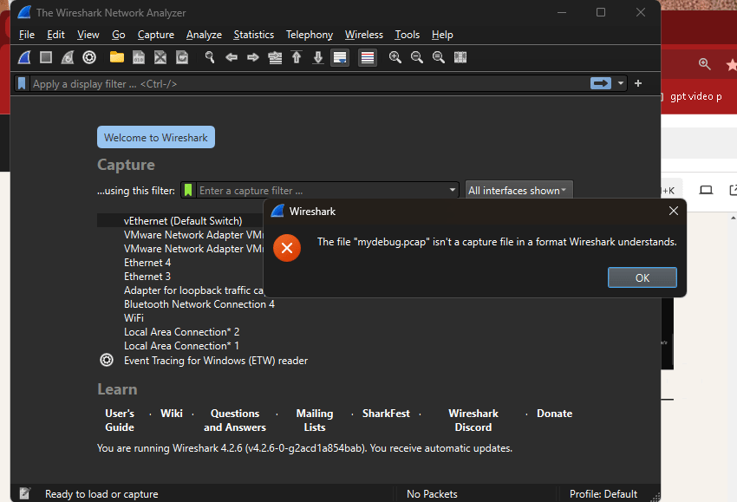Image resolution: width=737 pixels, height=502 pixels.
Task: Open the Wireless menu
Action: click(x=364, y=35)
